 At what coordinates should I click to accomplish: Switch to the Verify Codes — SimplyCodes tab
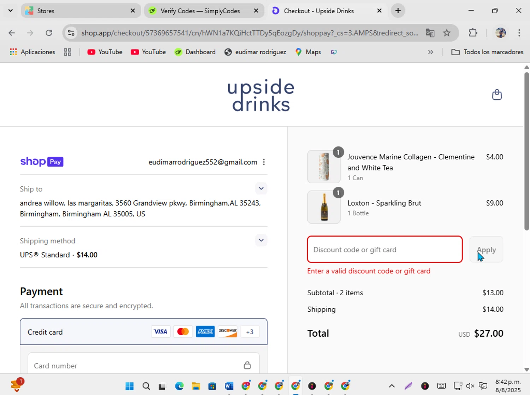[204, 11]
